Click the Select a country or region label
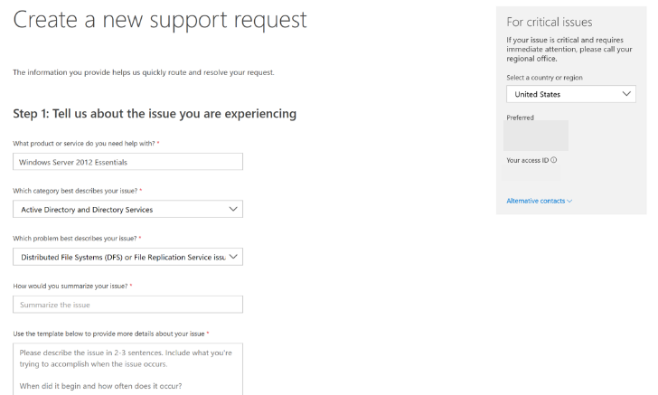Image resolution: width=658 pixels, height=395 pixels. click(544, 78)
